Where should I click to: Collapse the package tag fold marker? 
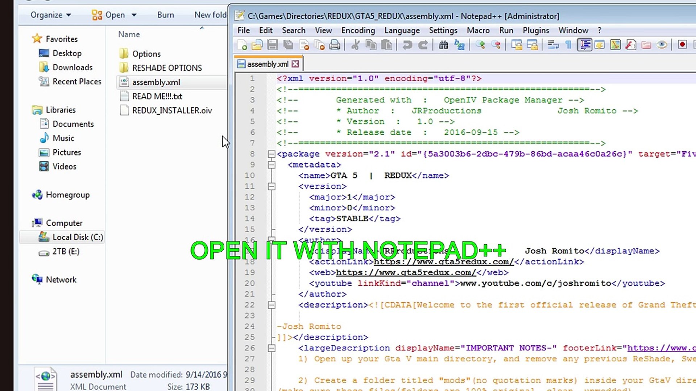[x=272, y=154]
